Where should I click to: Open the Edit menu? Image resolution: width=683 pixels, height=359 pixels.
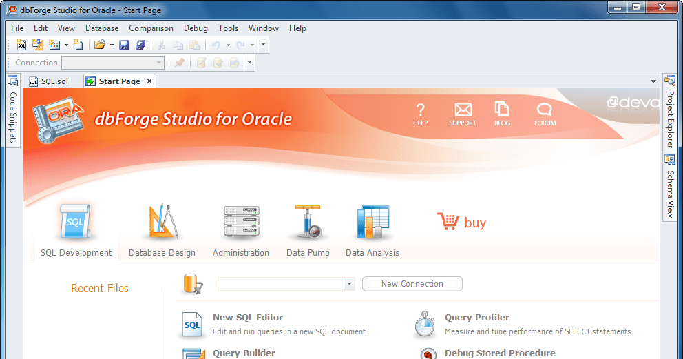coord(40,28)
